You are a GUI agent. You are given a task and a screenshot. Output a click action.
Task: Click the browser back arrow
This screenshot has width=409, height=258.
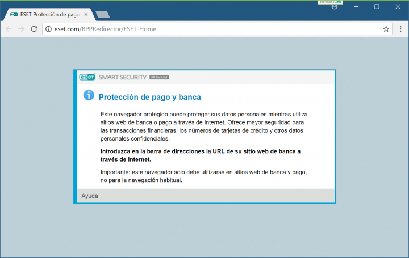click(9, 29)
